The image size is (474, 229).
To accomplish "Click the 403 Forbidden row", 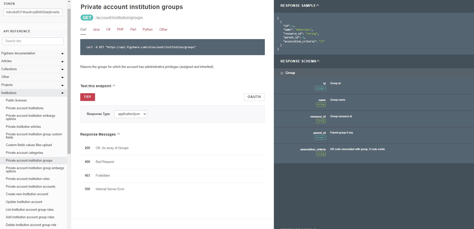I will coord(173,176).
